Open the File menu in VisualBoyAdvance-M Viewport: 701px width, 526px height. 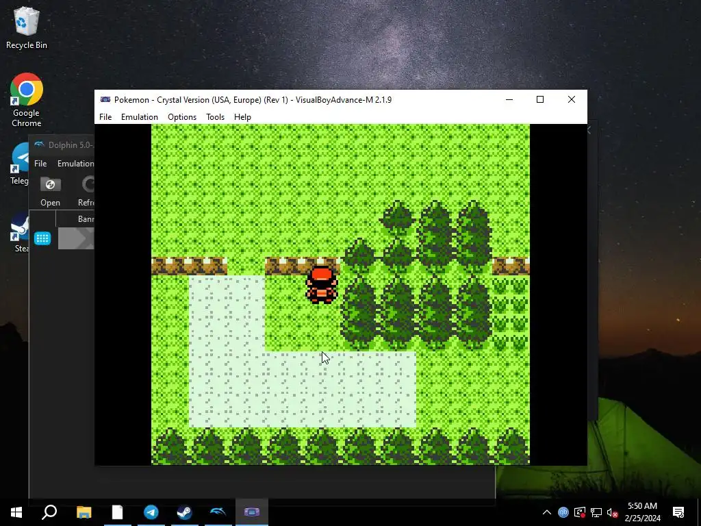point(105,116)
